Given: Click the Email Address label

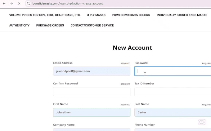Looking at the screenshot, I should pos(63,63).
